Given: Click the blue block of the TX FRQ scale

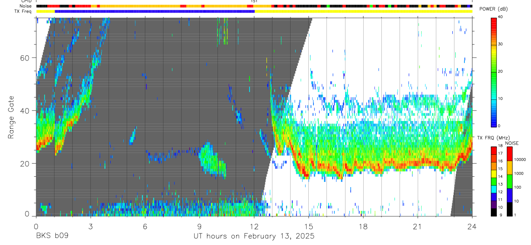Looking at the screenshot, I should (493, 197).
